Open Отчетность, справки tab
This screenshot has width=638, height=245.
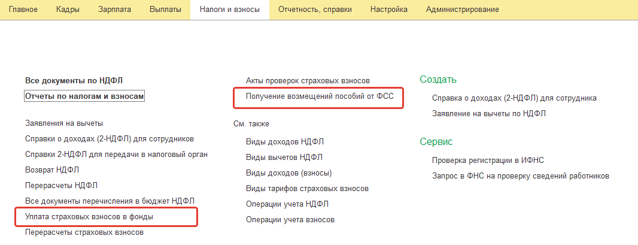point(315,10)
